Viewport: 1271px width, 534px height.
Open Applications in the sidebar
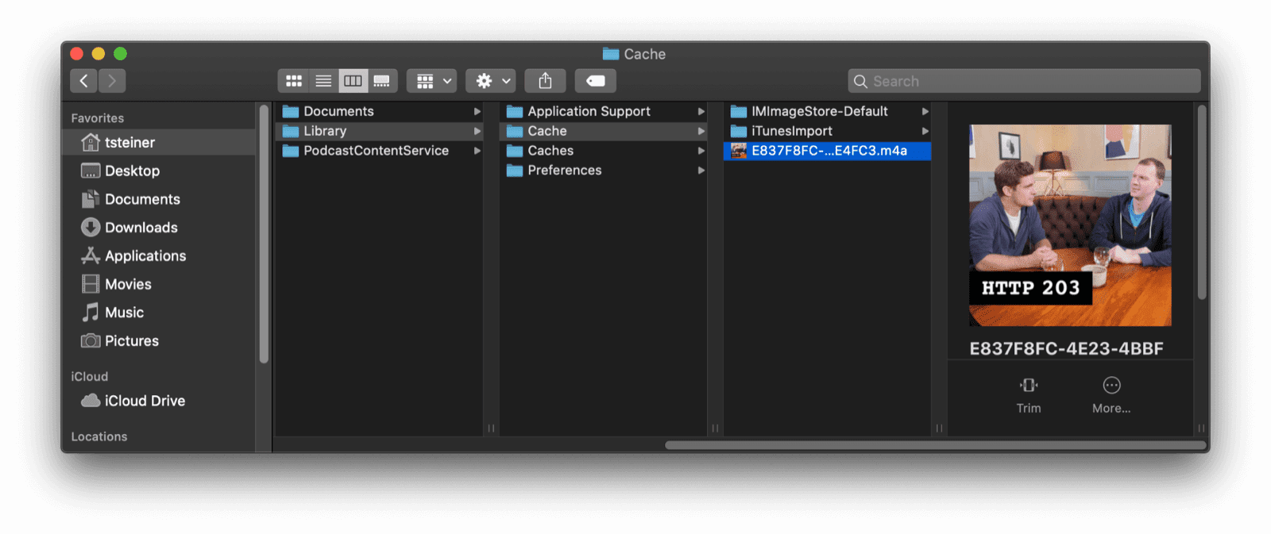(x=145, y=256)
